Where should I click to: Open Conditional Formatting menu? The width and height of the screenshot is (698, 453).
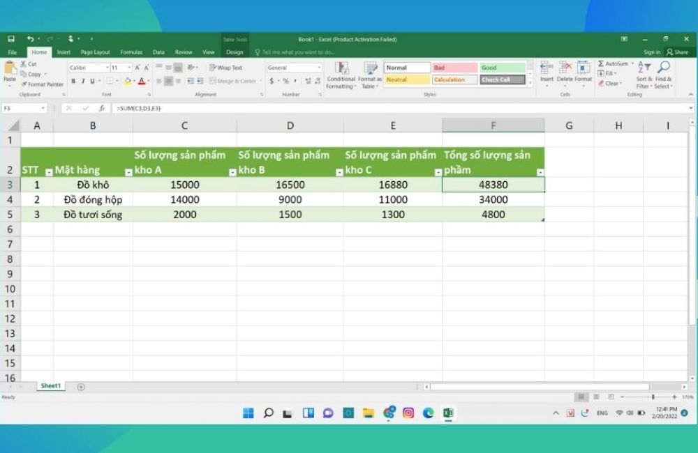click(x=341, y=75)
